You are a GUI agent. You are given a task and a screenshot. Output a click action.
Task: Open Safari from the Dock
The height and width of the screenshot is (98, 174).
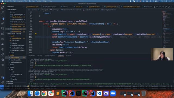point(37,93)
